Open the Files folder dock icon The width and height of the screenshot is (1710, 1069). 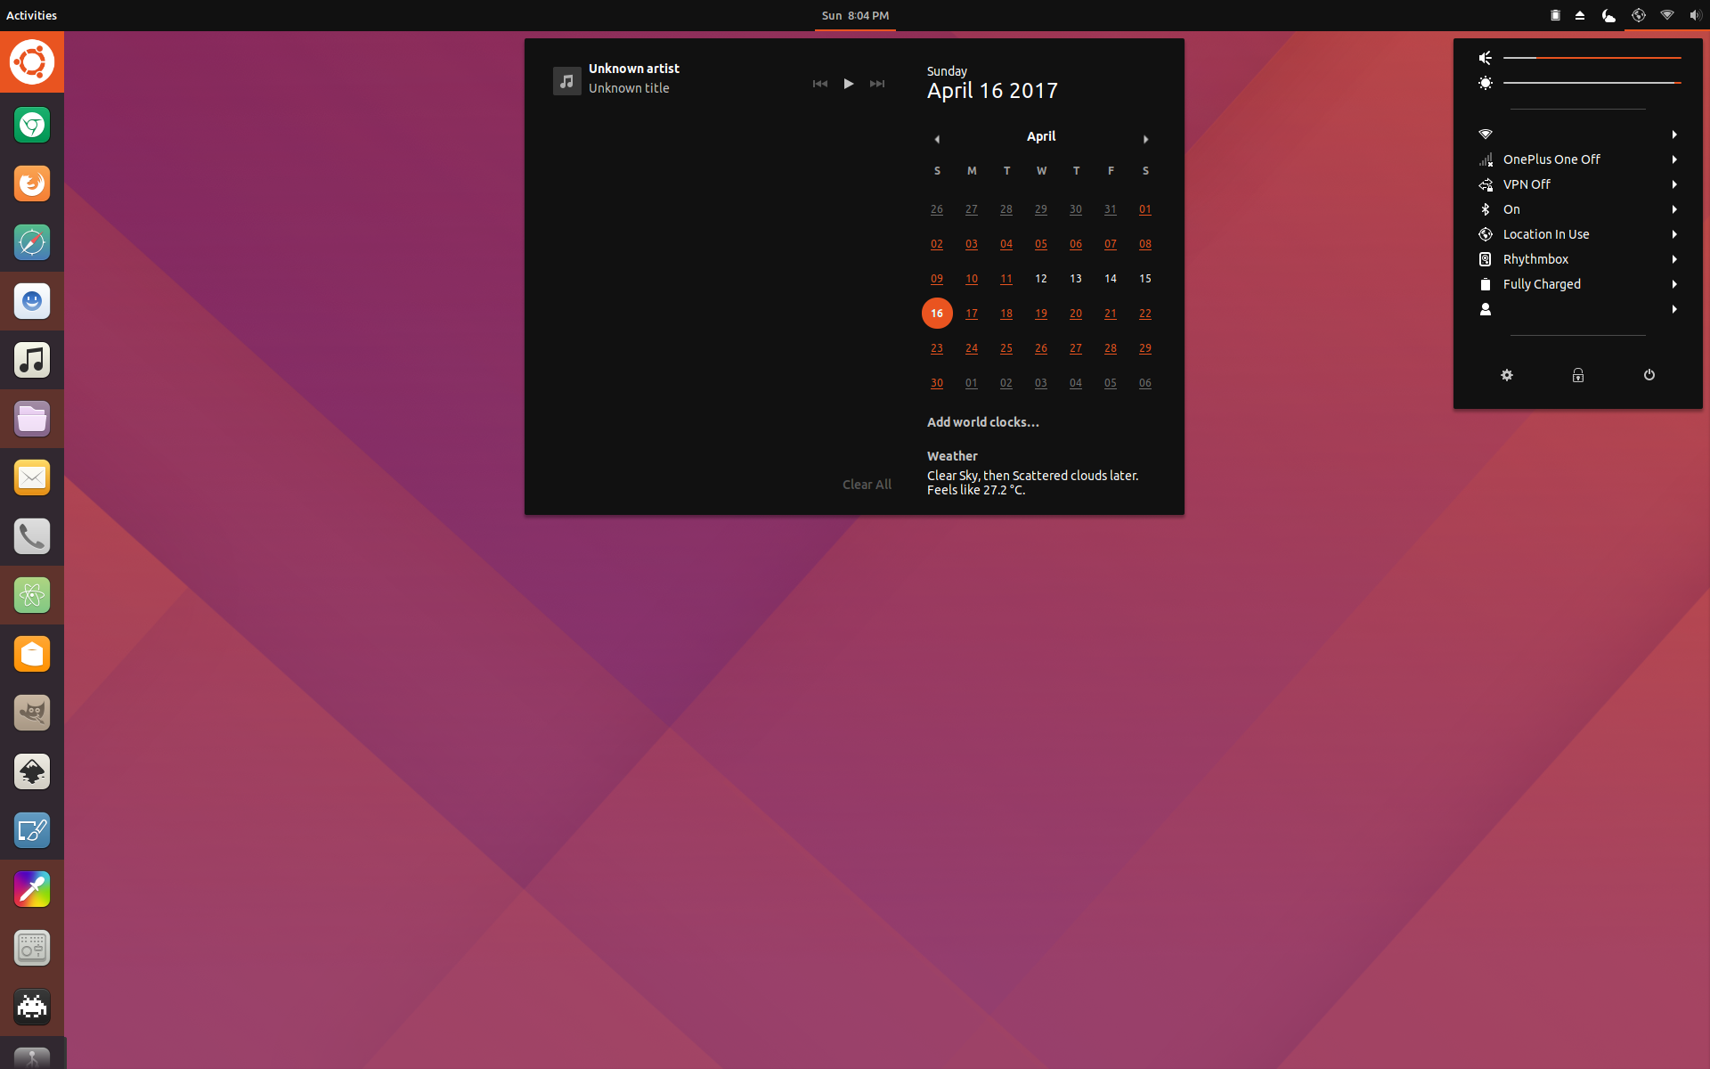click(32, 419)
